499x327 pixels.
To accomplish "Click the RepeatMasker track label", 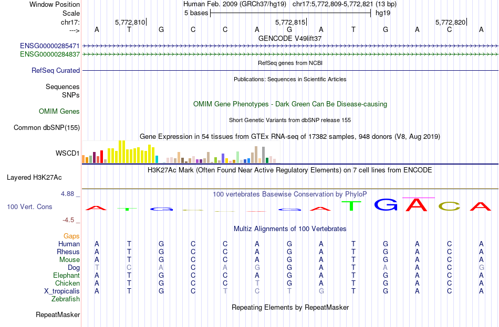I will 58,315.
